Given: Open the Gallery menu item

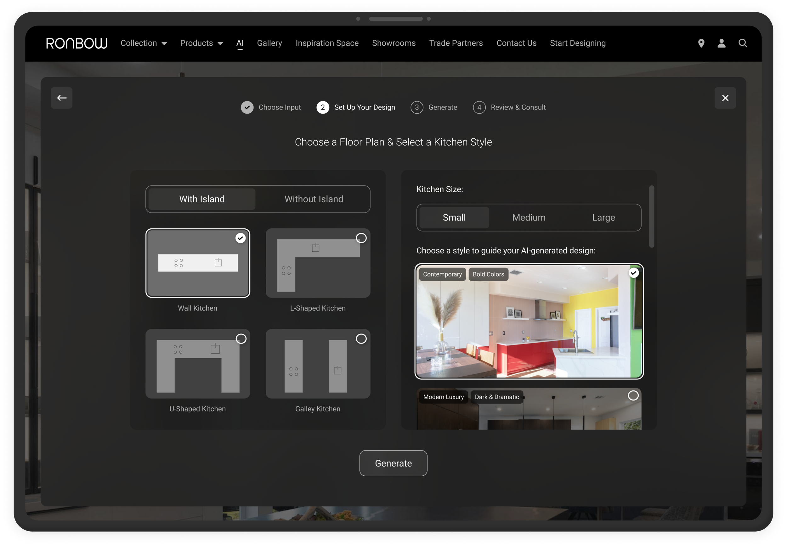Looking at the screenshot, I should (x=269, y=43).
